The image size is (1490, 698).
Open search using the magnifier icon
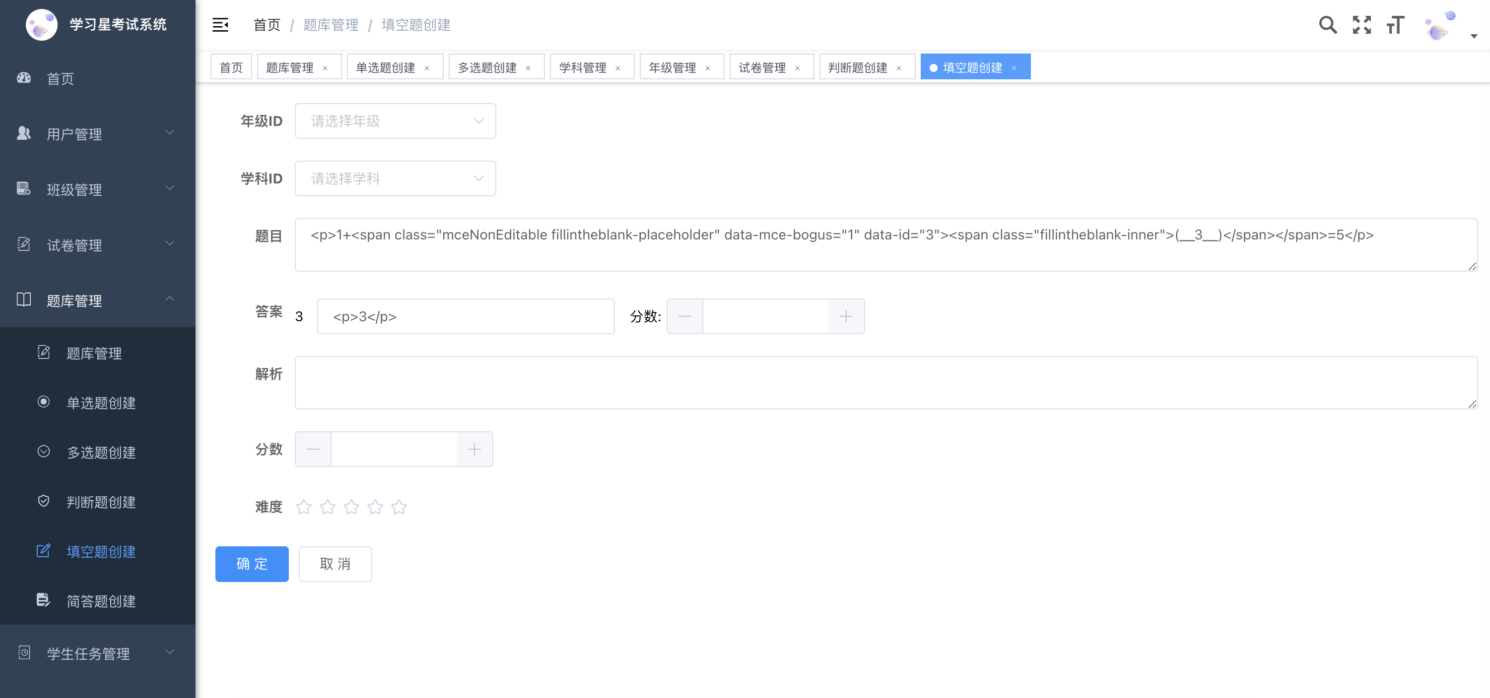1328,25
